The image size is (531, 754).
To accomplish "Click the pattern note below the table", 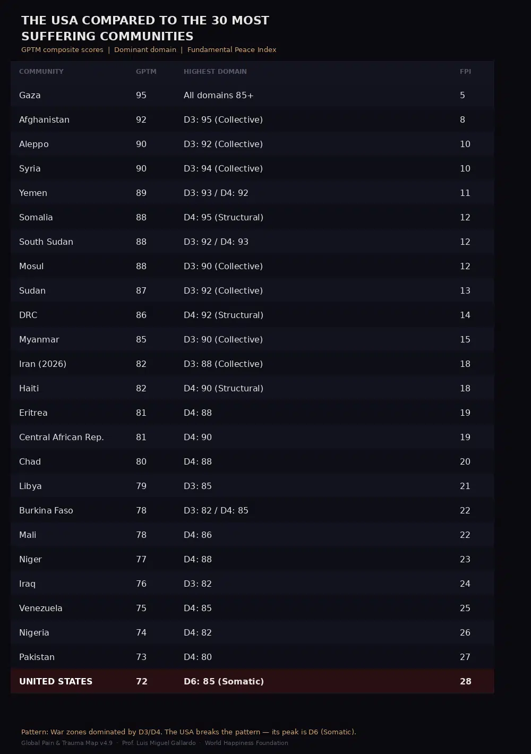I will click(x=189, y=732).
